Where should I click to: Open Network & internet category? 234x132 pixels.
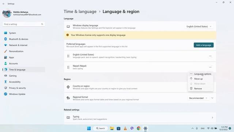(x=23, y=45)
